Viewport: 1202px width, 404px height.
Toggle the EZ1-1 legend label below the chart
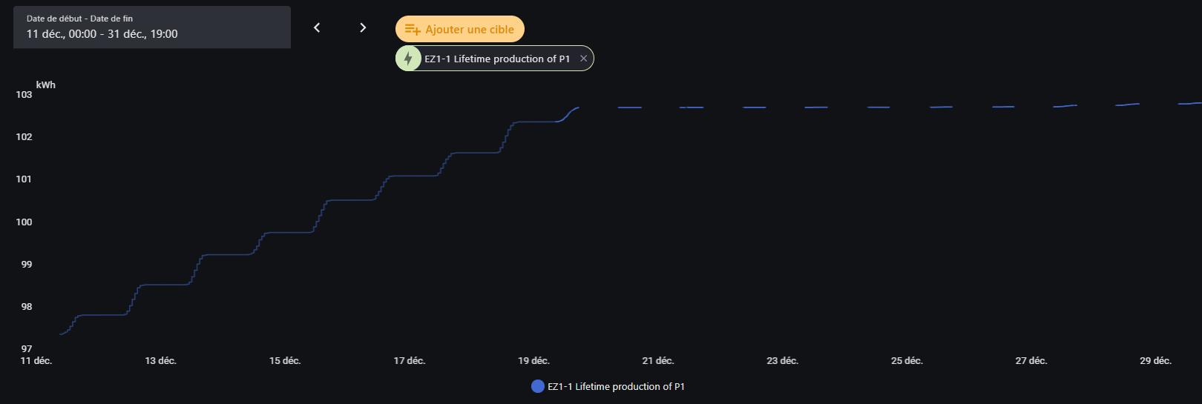(616, 386)
